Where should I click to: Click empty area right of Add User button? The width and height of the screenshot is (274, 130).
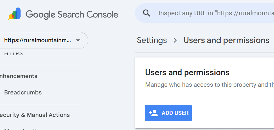tap(234, 113)
